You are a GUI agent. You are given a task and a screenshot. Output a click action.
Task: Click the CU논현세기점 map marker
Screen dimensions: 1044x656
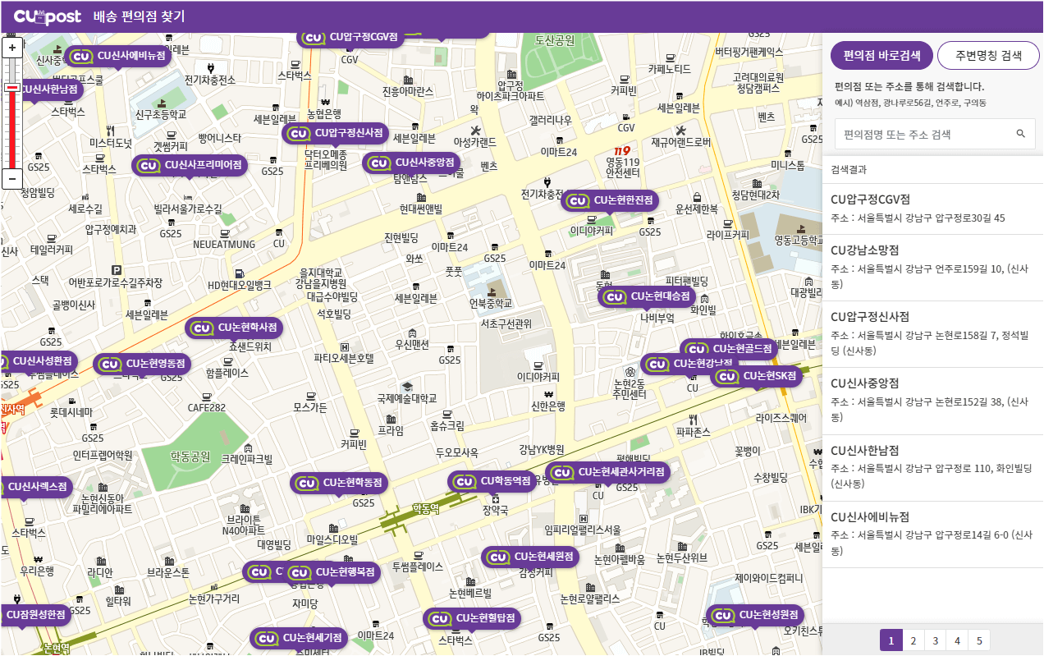[x=300, y=638]
